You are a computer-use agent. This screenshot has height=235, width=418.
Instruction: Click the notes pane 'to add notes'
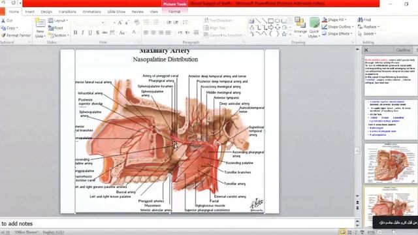[x=17, y=224]
